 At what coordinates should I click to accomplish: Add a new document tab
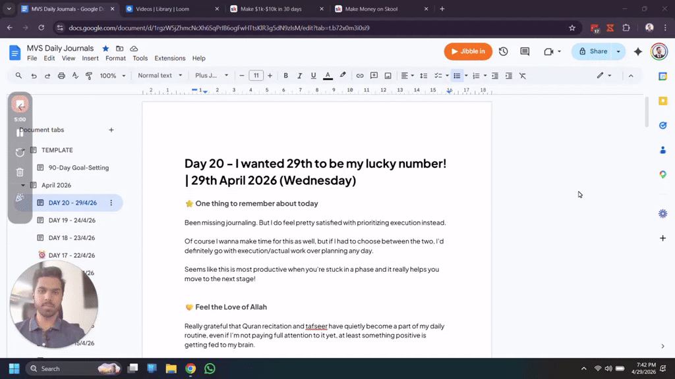(x=111, y=130)
